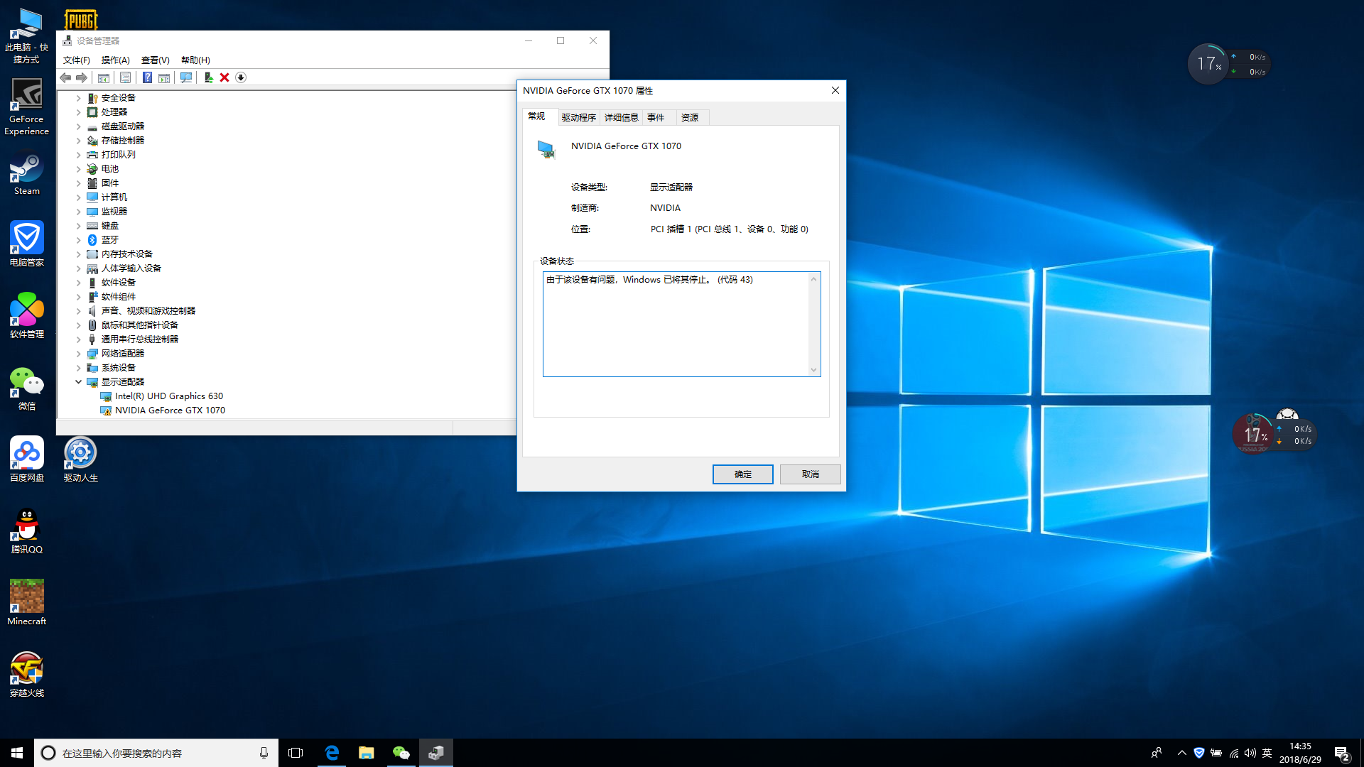Open Steam desktop shortcut
1364x767 pixels.
[x=27, y=175]
